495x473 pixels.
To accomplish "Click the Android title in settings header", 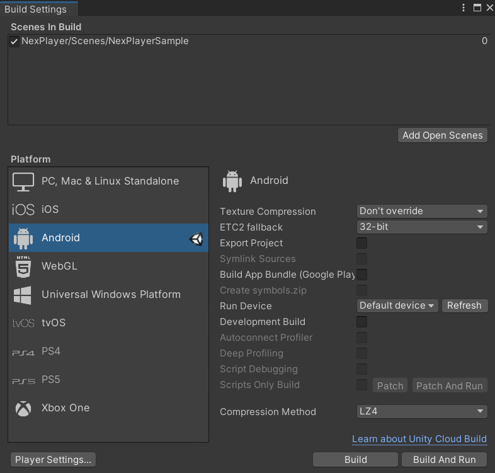I will click(x=269, y=181).
